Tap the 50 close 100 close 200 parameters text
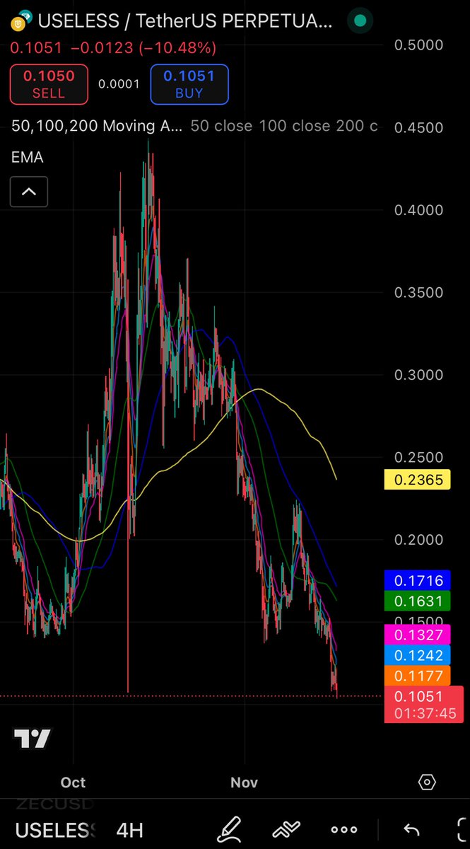This screenshot has height=849, width=470. click(x=284, y=126)
